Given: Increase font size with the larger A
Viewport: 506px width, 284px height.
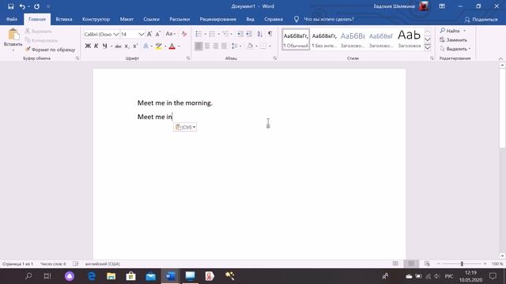Looking at the screenshot, I should [x=149, y=34].
